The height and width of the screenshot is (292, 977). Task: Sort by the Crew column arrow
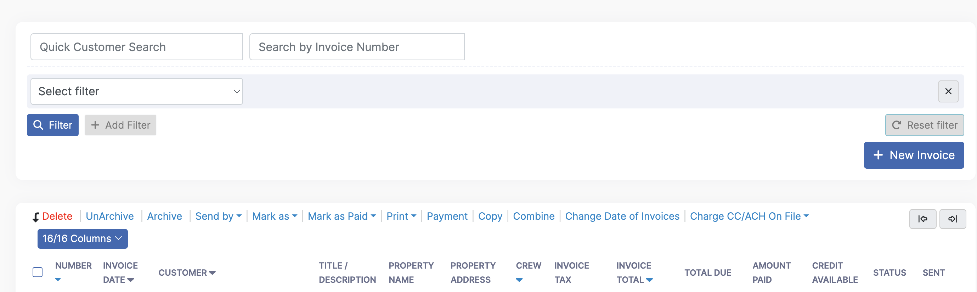pyautogui.click(x=519, y=280)
